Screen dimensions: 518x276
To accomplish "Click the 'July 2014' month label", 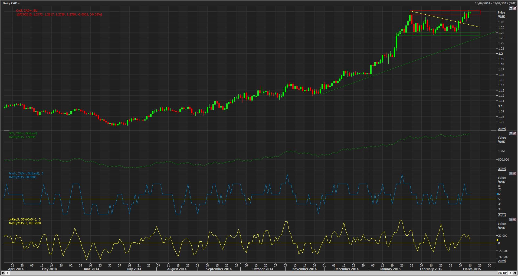I will 134,269.
